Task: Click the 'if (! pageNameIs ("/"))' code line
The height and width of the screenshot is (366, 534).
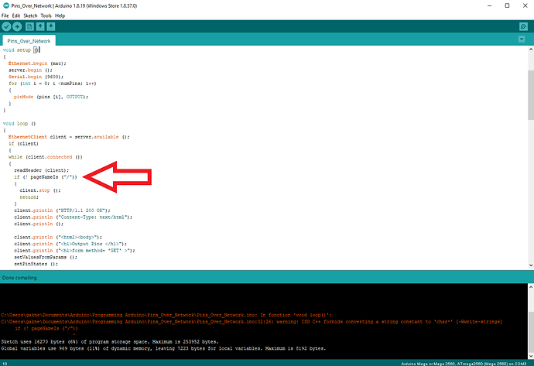Action: tap(46, 177)
